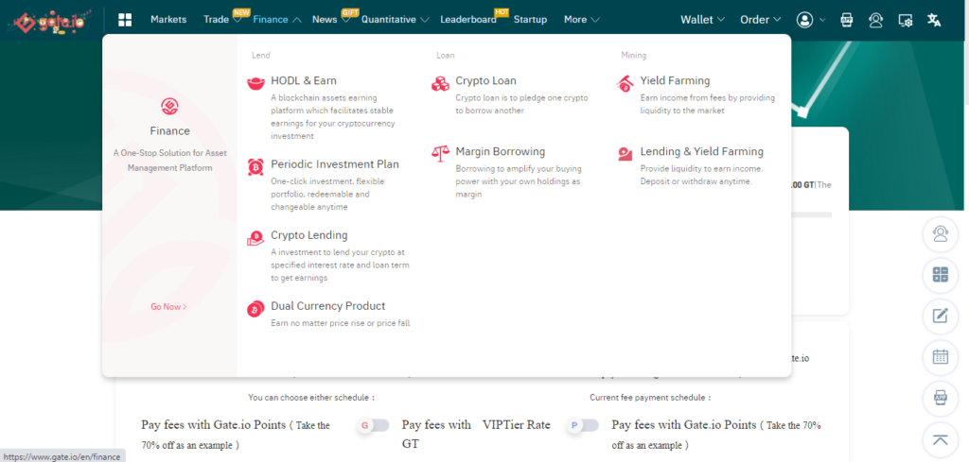Click the HODL & Earn ingot icon
The height and width of the screenshot is (462, 969).
tap(255, 84)
